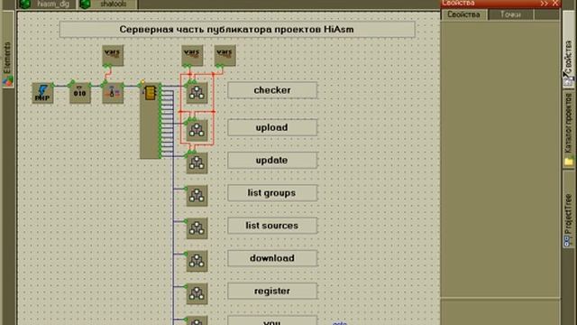Select the title 'Серверная часть публикатора проектов HiAsm'

[x=237, y=30]
